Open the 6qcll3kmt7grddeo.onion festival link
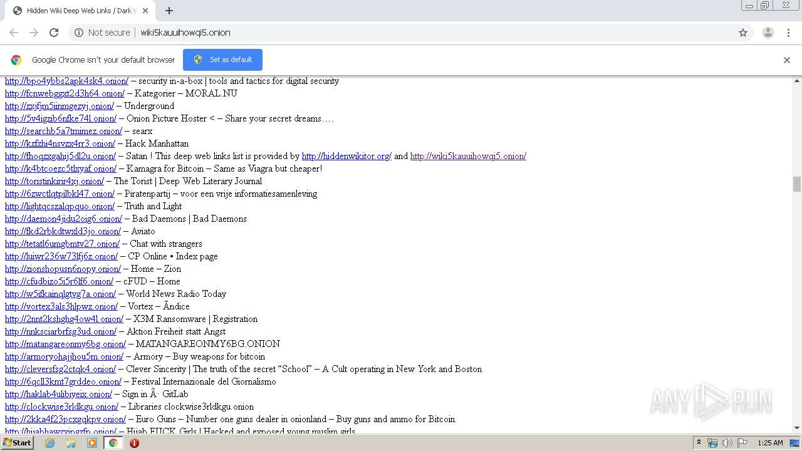The width and height of the screenshot is (802, 451). point(63,381)
